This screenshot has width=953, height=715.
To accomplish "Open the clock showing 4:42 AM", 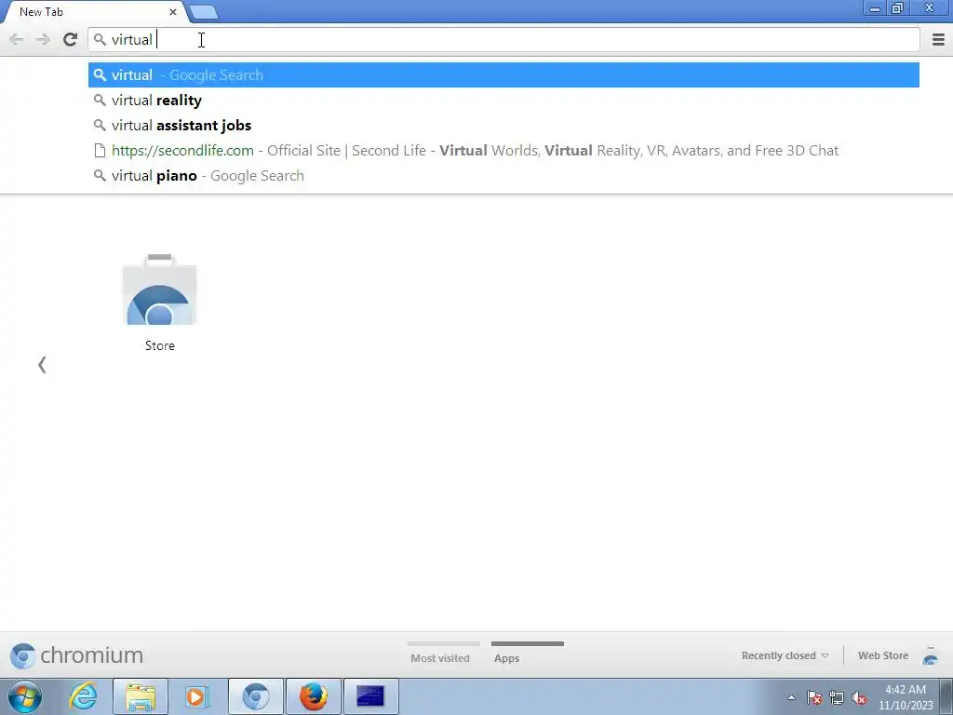I will [905, 697].
